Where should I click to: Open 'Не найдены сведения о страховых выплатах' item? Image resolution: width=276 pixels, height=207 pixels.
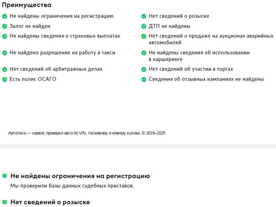point(65,36)
